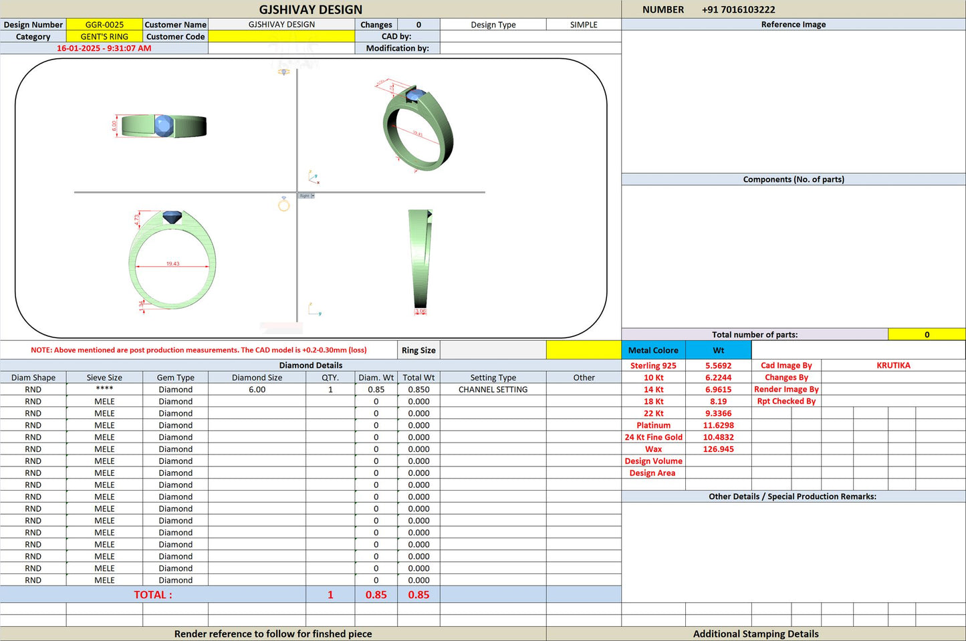Click the Setting Type column header
Viewport: 966px width, 641px height.
pyautogui.click(x=493, y=378)
